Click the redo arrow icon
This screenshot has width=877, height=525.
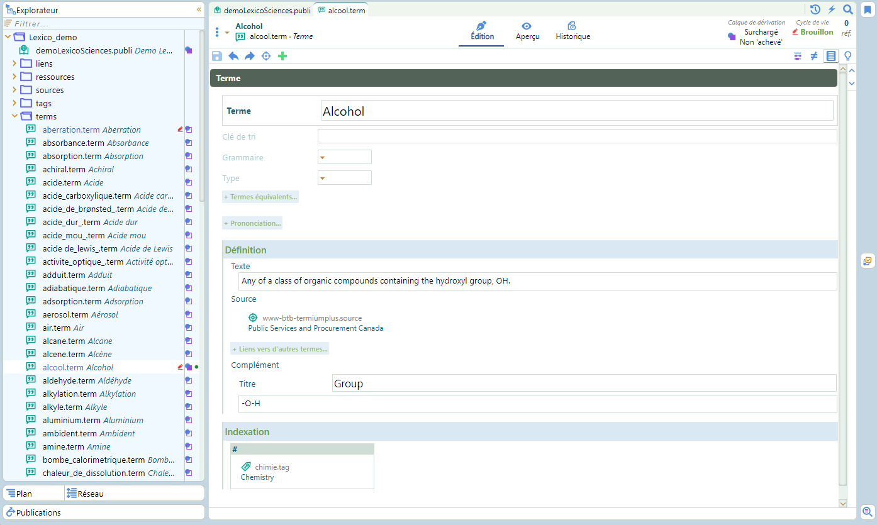[x=250, y=56]
